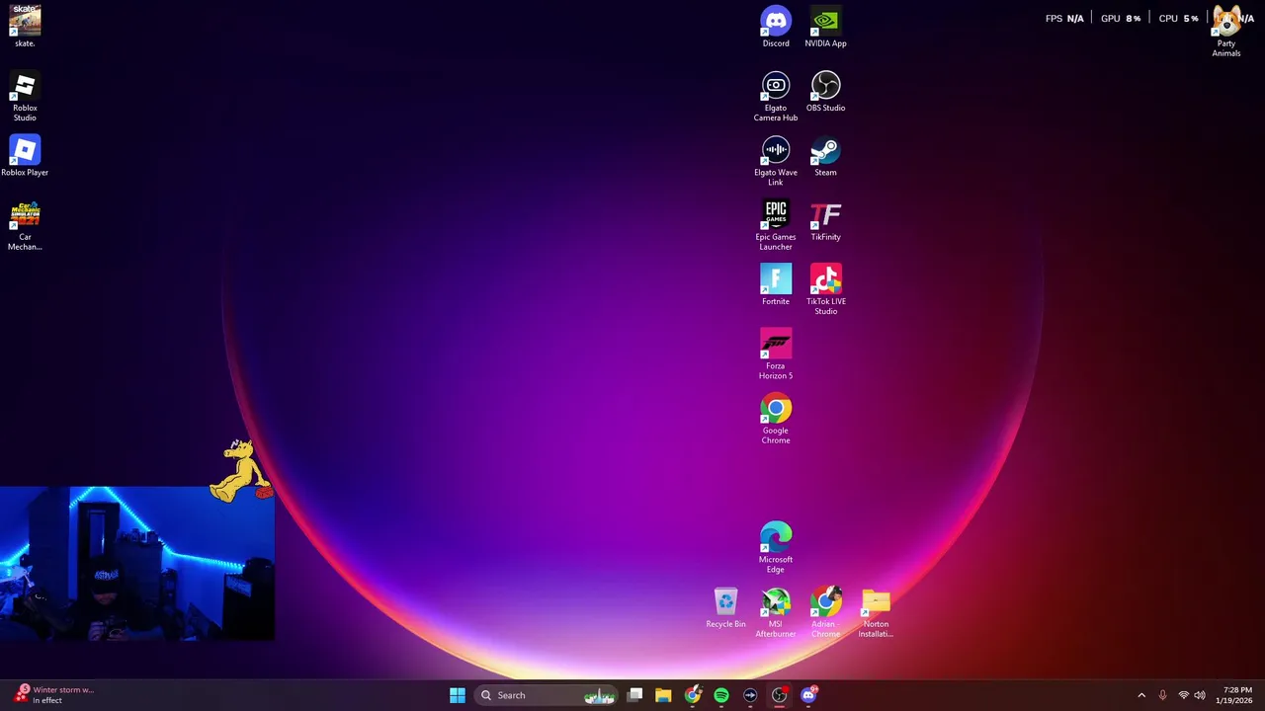The width and height of the screenshot is (1265, 711).
Task: Click the microphone tray icon
Action: coord(1162,695)
